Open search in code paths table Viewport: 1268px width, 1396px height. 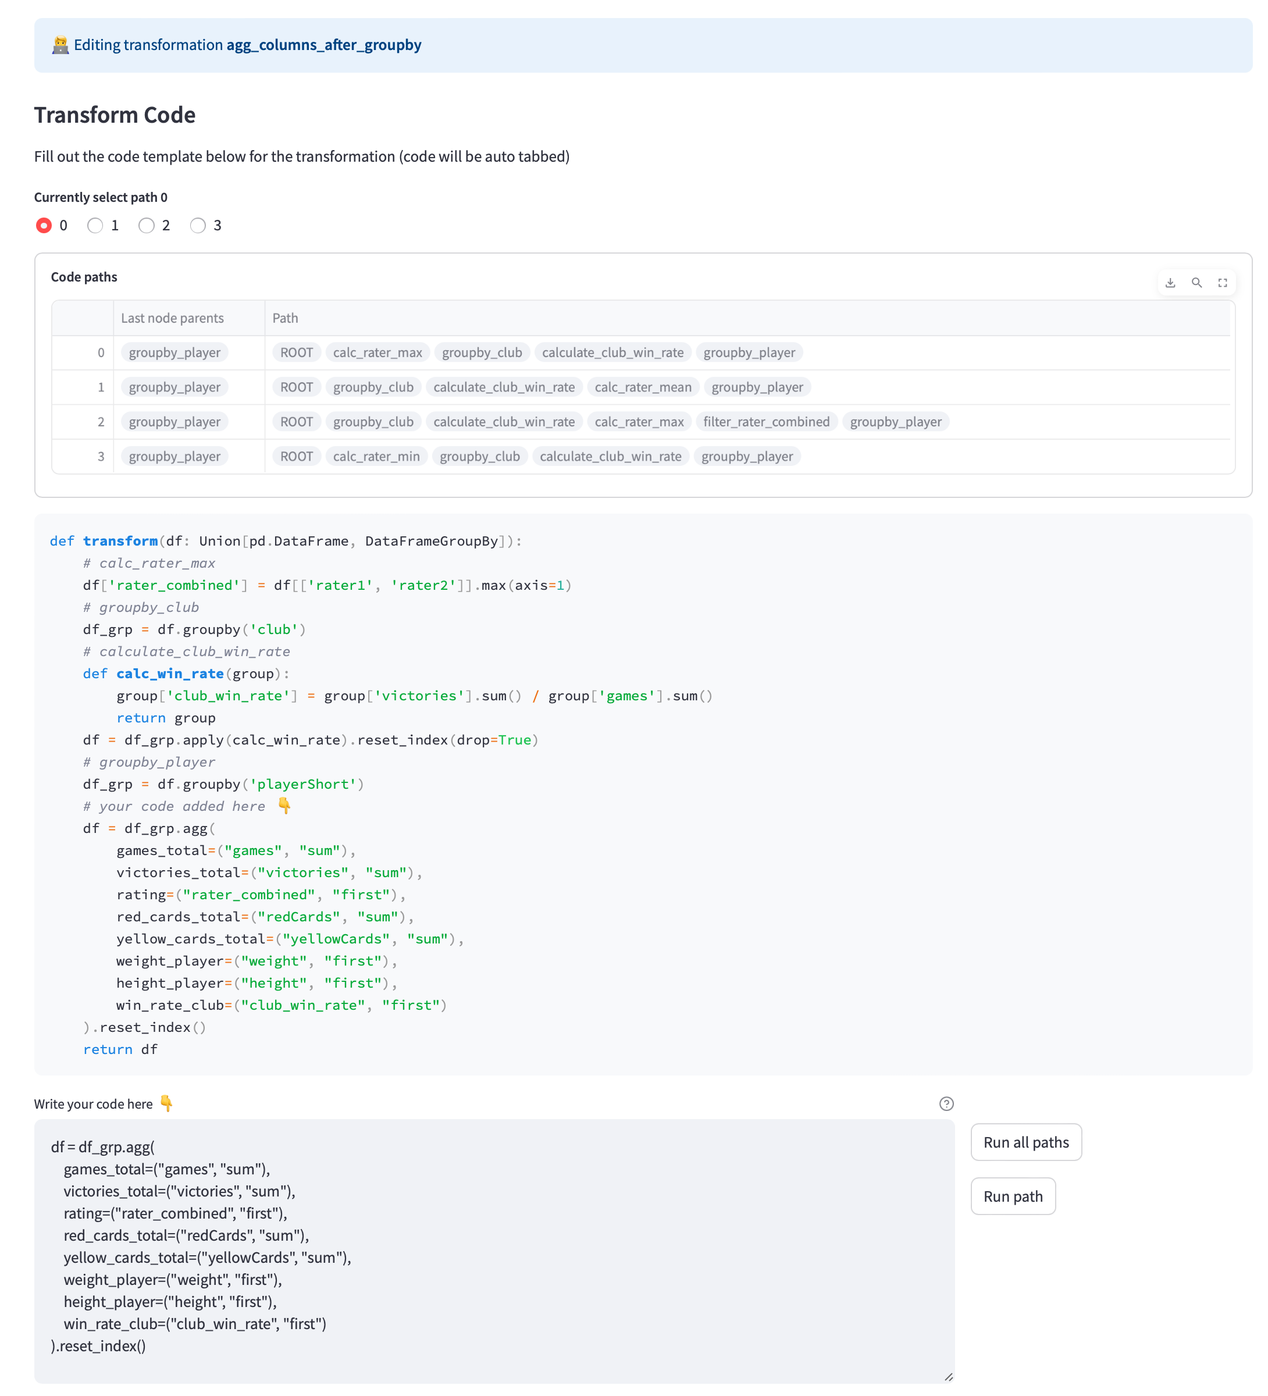1196,283
